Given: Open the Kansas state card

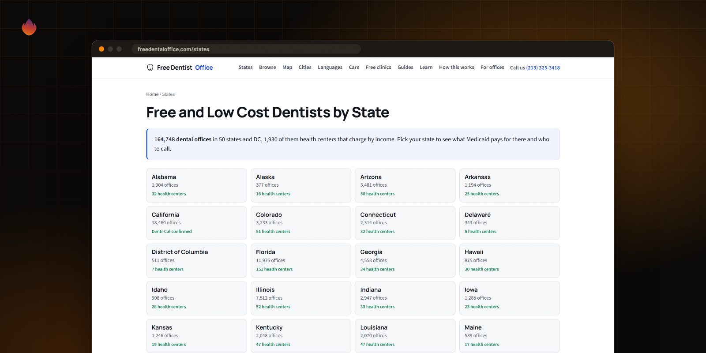Looking at the screenshot, I should tap(196, 336).
